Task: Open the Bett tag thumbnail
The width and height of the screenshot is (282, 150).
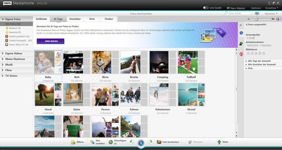Action: tap(77, 62)
